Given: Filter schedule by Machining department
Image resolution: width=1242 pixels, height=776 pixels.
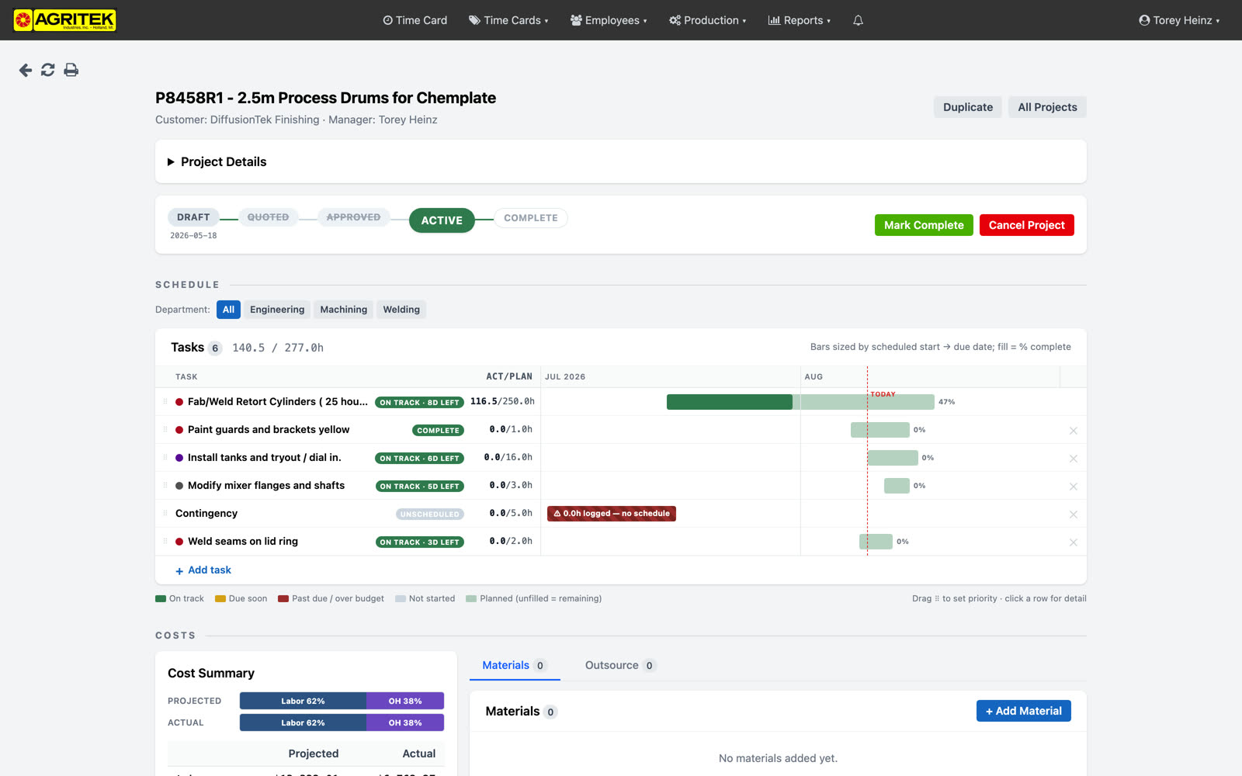Looking at the screenshot, I should click(x=344, y=310).
